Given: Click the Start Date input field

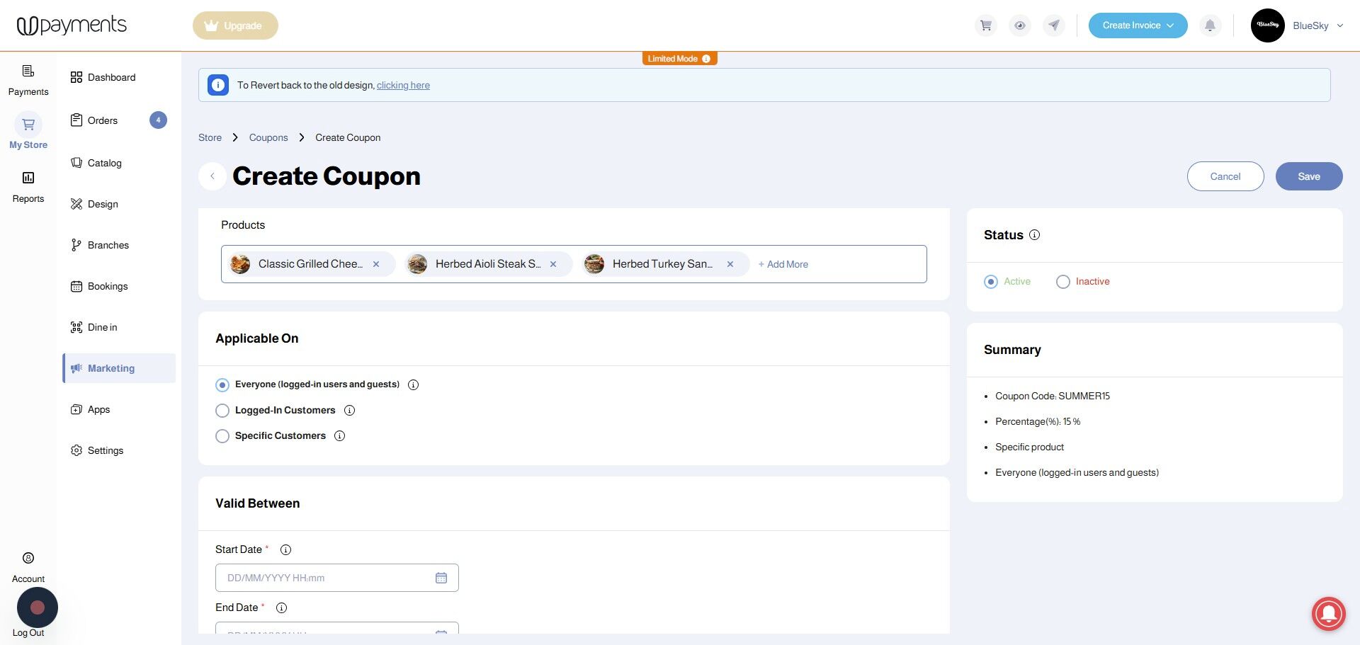Looking at the screenshot, I should [336, 578].
